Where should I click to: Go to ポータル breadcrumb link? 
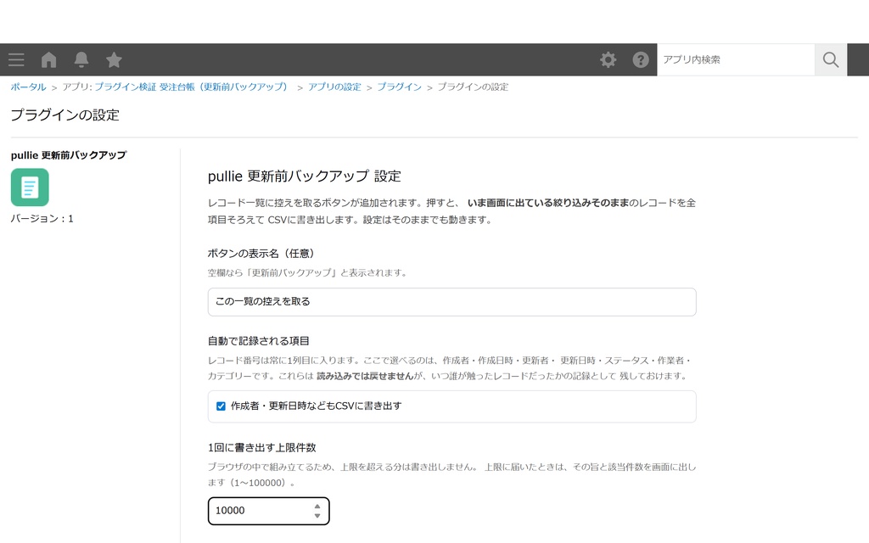pyautogui.click(x=28, y=87)
